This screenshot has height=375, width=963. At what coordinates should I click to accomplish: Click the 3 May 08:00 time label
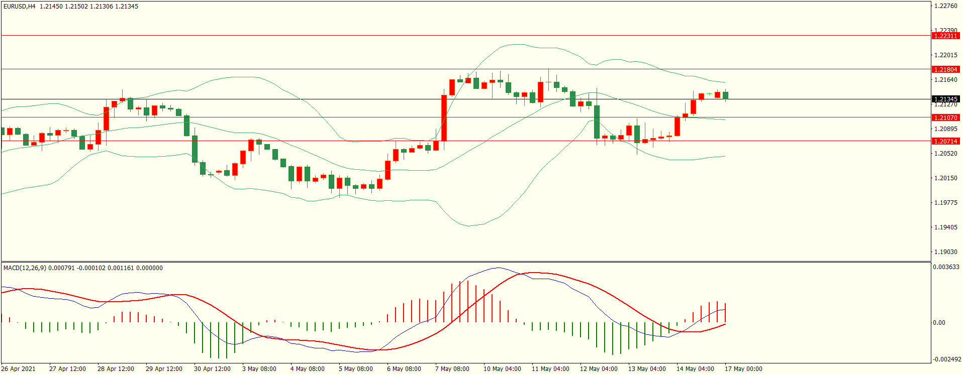click(x=259, y=369)
